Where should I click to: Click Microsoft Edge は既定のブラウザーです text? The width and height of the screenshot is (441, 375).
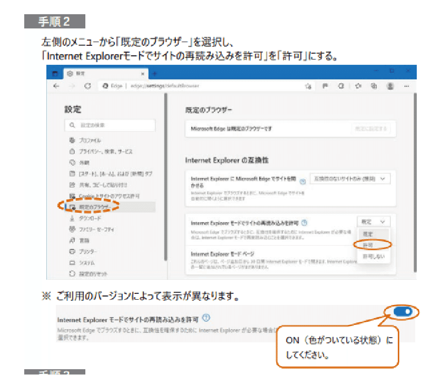(231, 129)
